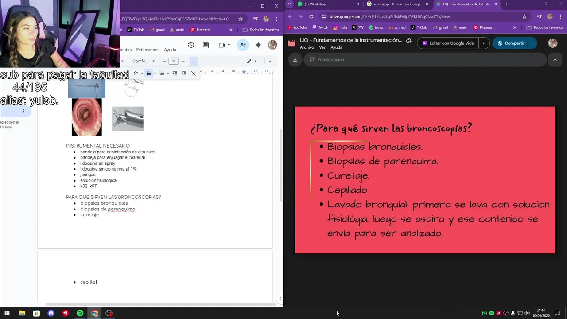Open checklist style dropdown arrow

pyautogui.click(x=142, y=73)
